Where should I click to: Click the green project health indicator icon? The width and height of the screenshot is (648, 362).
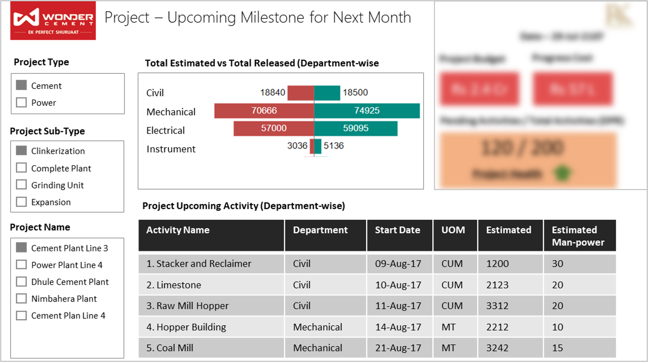coord(563,173)
